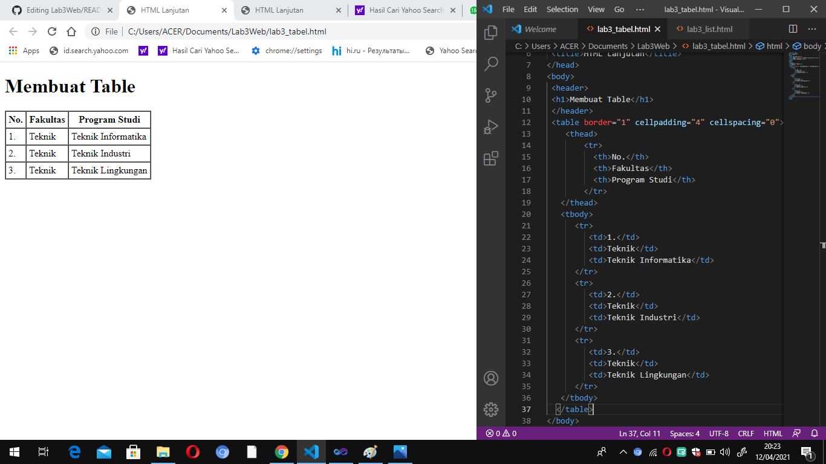Open hi.ru bookmark
The height and width of the screenshot is (464, 826).
371,51
